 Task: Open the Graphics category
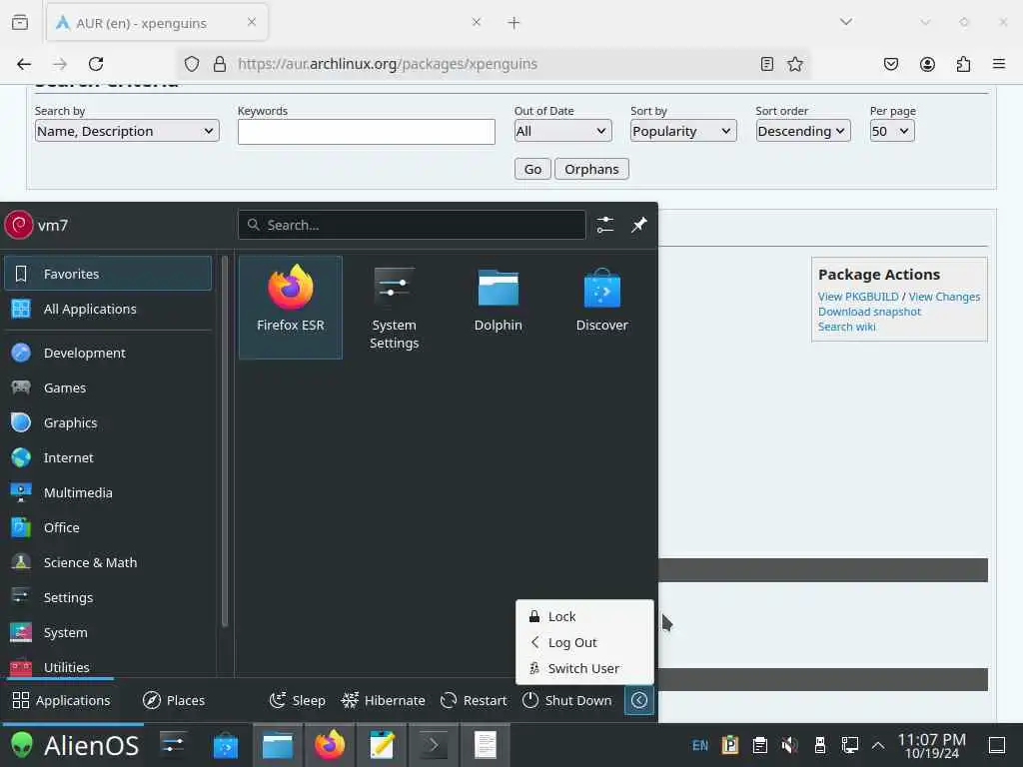[x=108, y=422]
